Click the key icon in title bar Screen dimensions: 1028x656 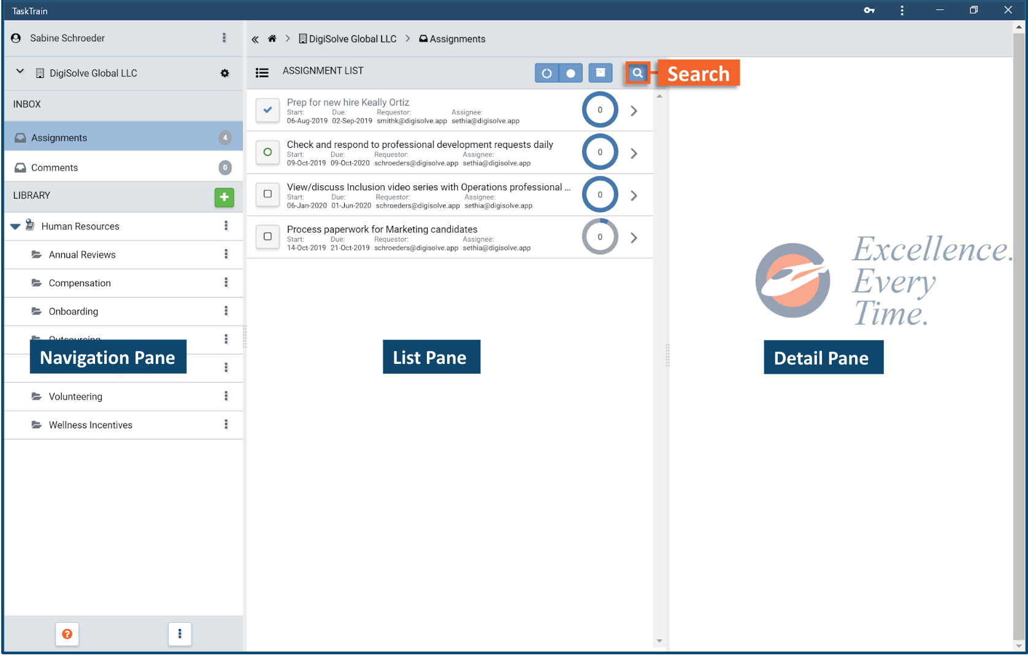click(869, 10)
